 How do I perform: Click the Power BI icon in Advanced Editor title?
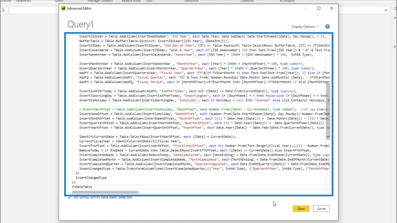[64, 8]
